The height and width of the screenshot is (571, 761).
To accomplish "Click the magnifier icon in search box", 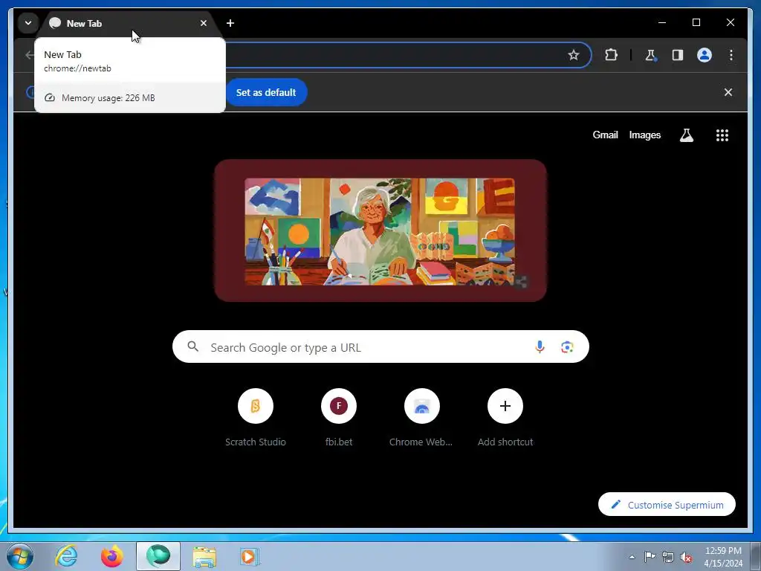I will [x=193, y=346].
